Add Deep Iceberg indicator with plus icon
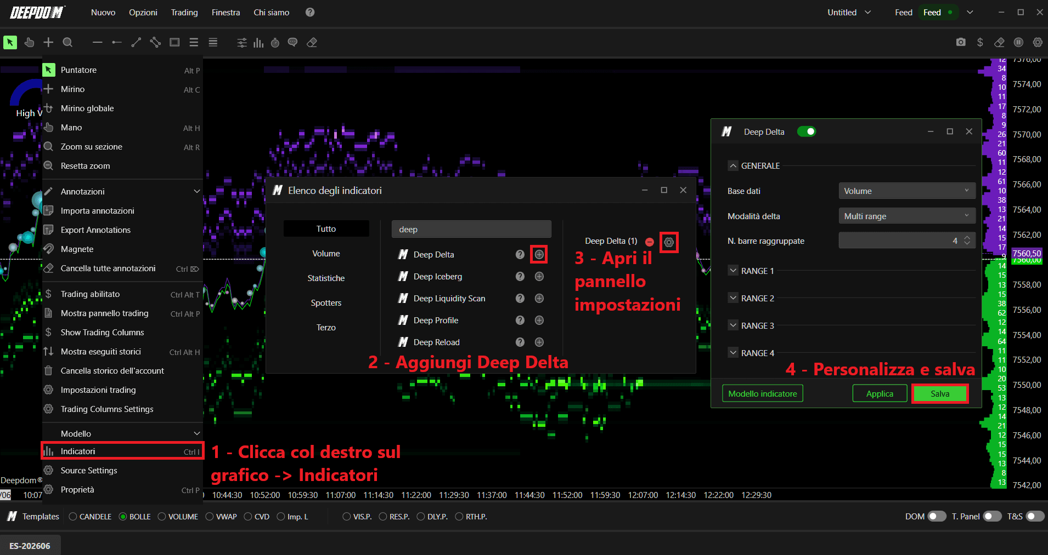The image size is (1048, 555). 539,277
